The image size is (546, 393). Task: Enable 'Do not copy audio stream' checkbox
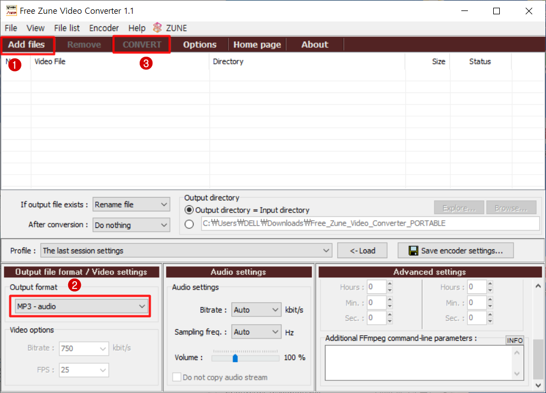(177, 377)
